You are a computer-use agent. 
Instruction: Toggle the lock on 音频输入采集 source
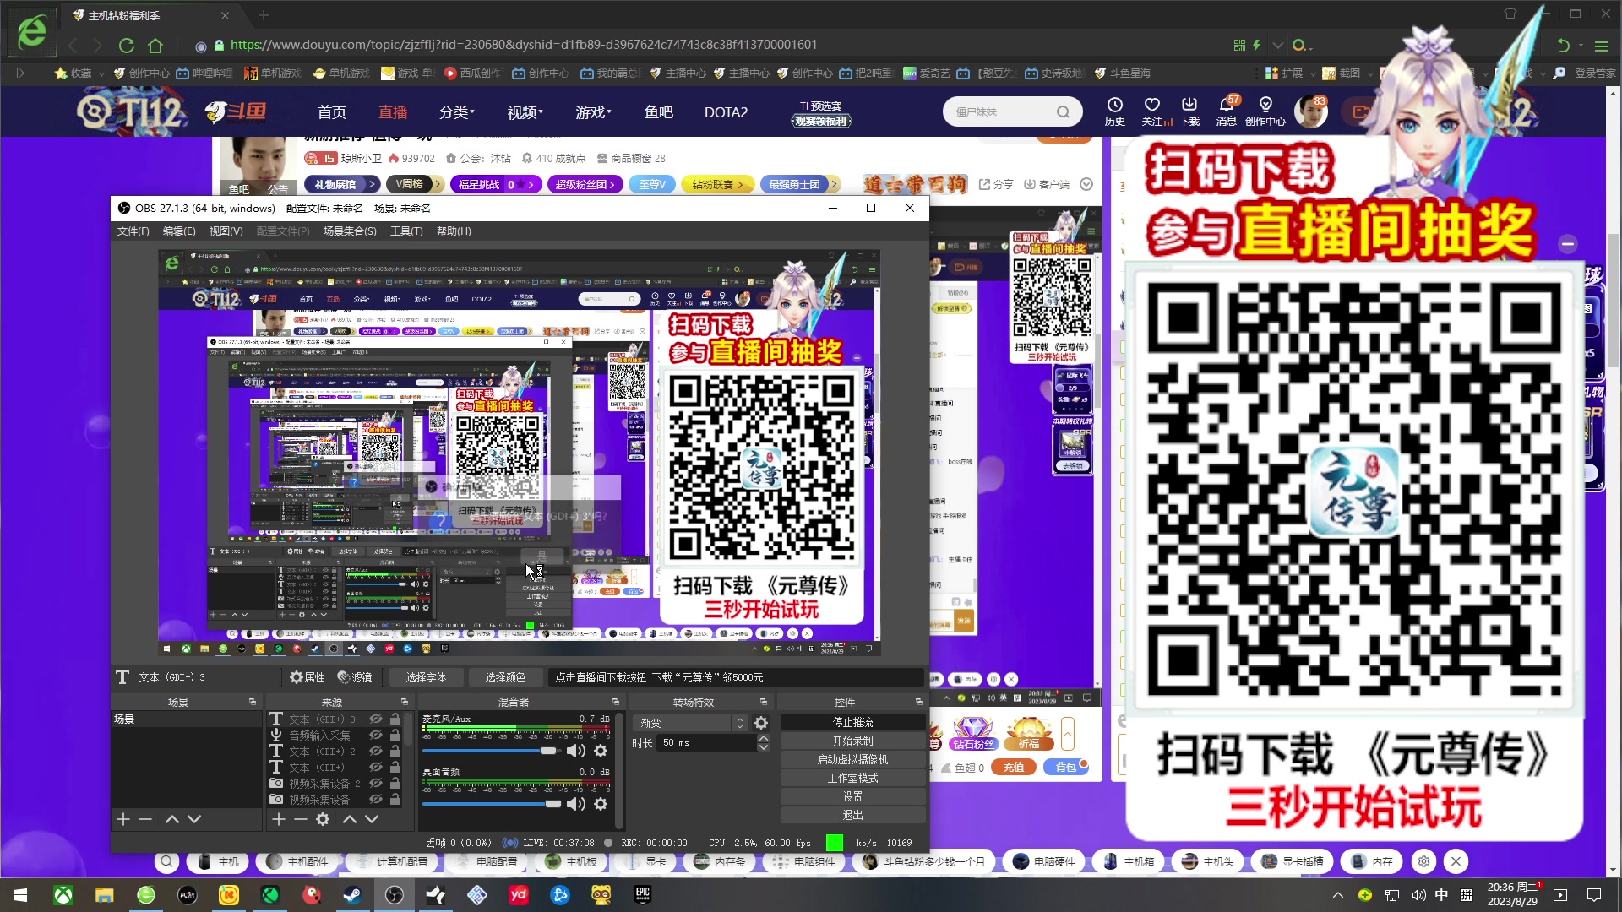pyautogui.click(x=395, y=735)
